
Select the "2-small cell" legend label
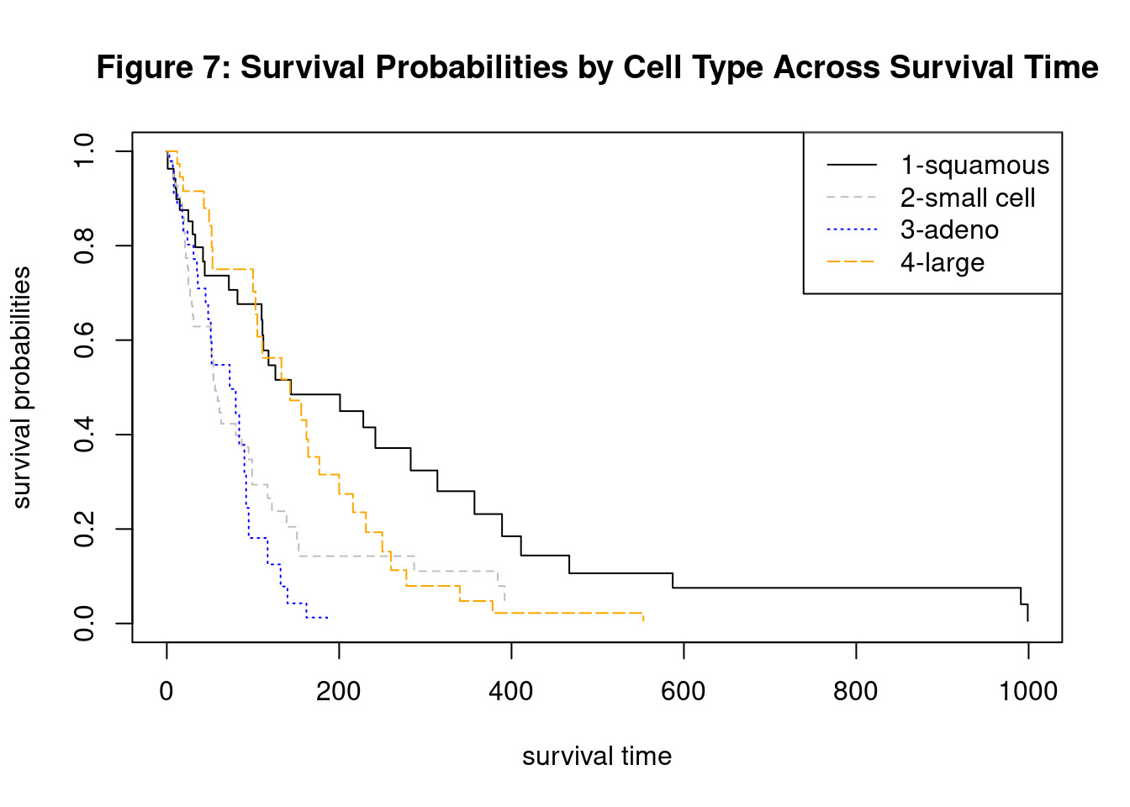point(967,198)
